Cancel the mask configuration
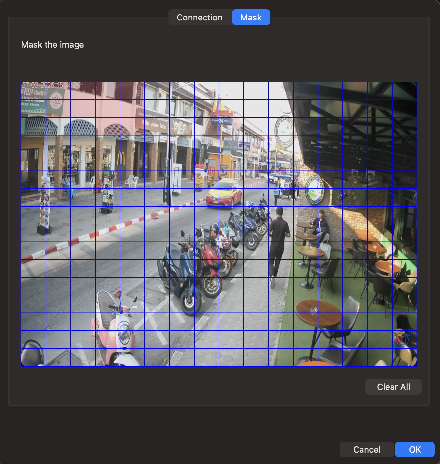440x464 pixels. coord(366,449)
